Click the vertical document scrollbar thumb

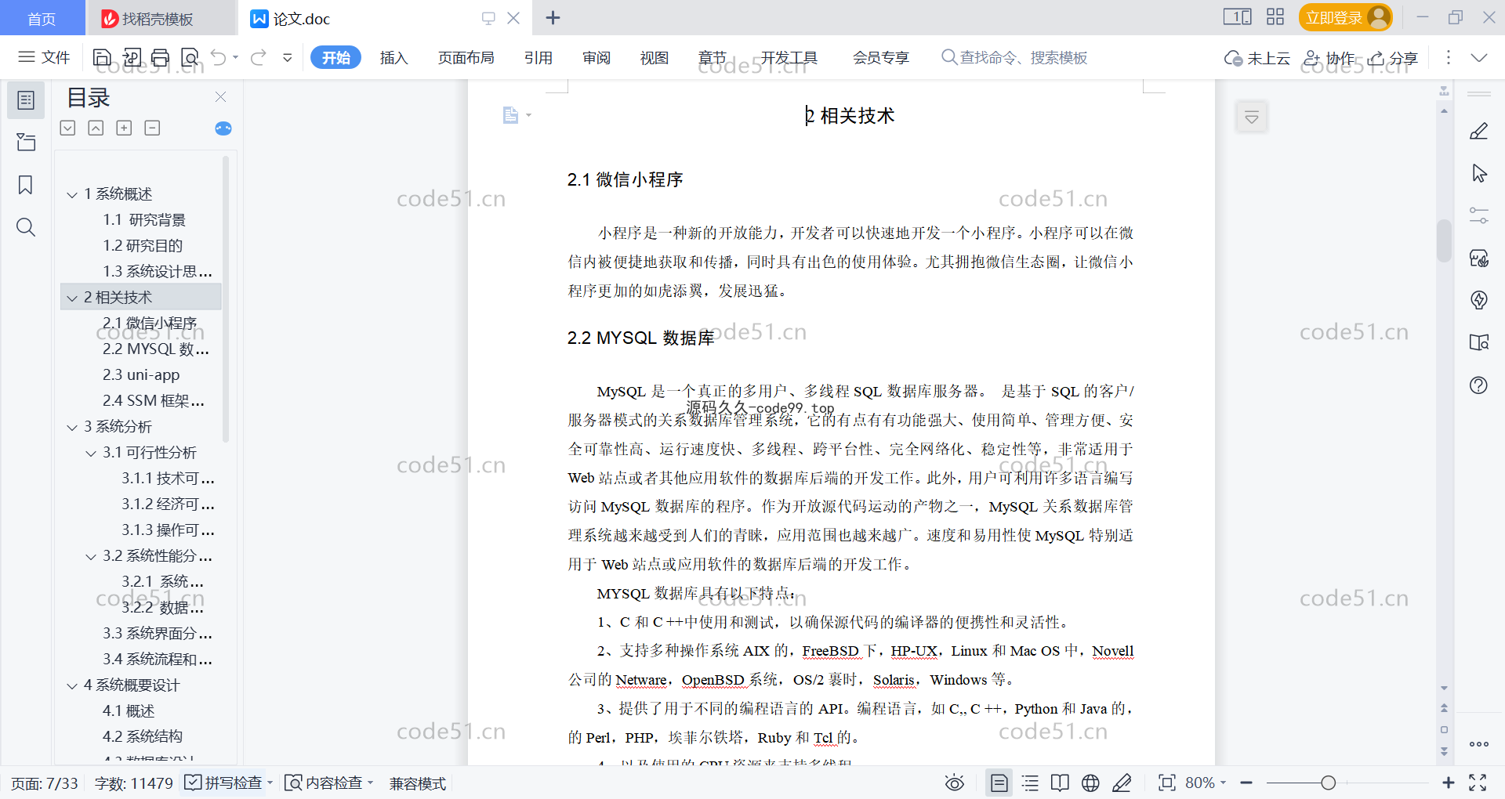coord(1444,240)
